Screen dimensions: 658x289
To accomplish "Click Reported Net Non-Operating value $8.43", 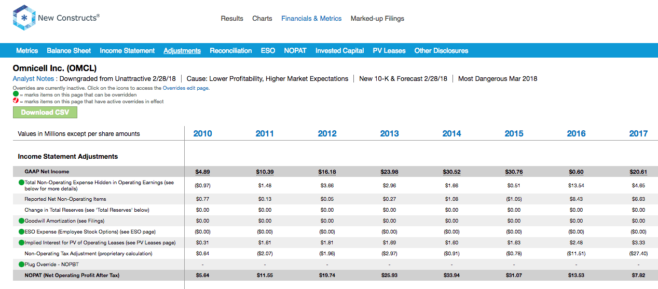I will pos(576,199).
